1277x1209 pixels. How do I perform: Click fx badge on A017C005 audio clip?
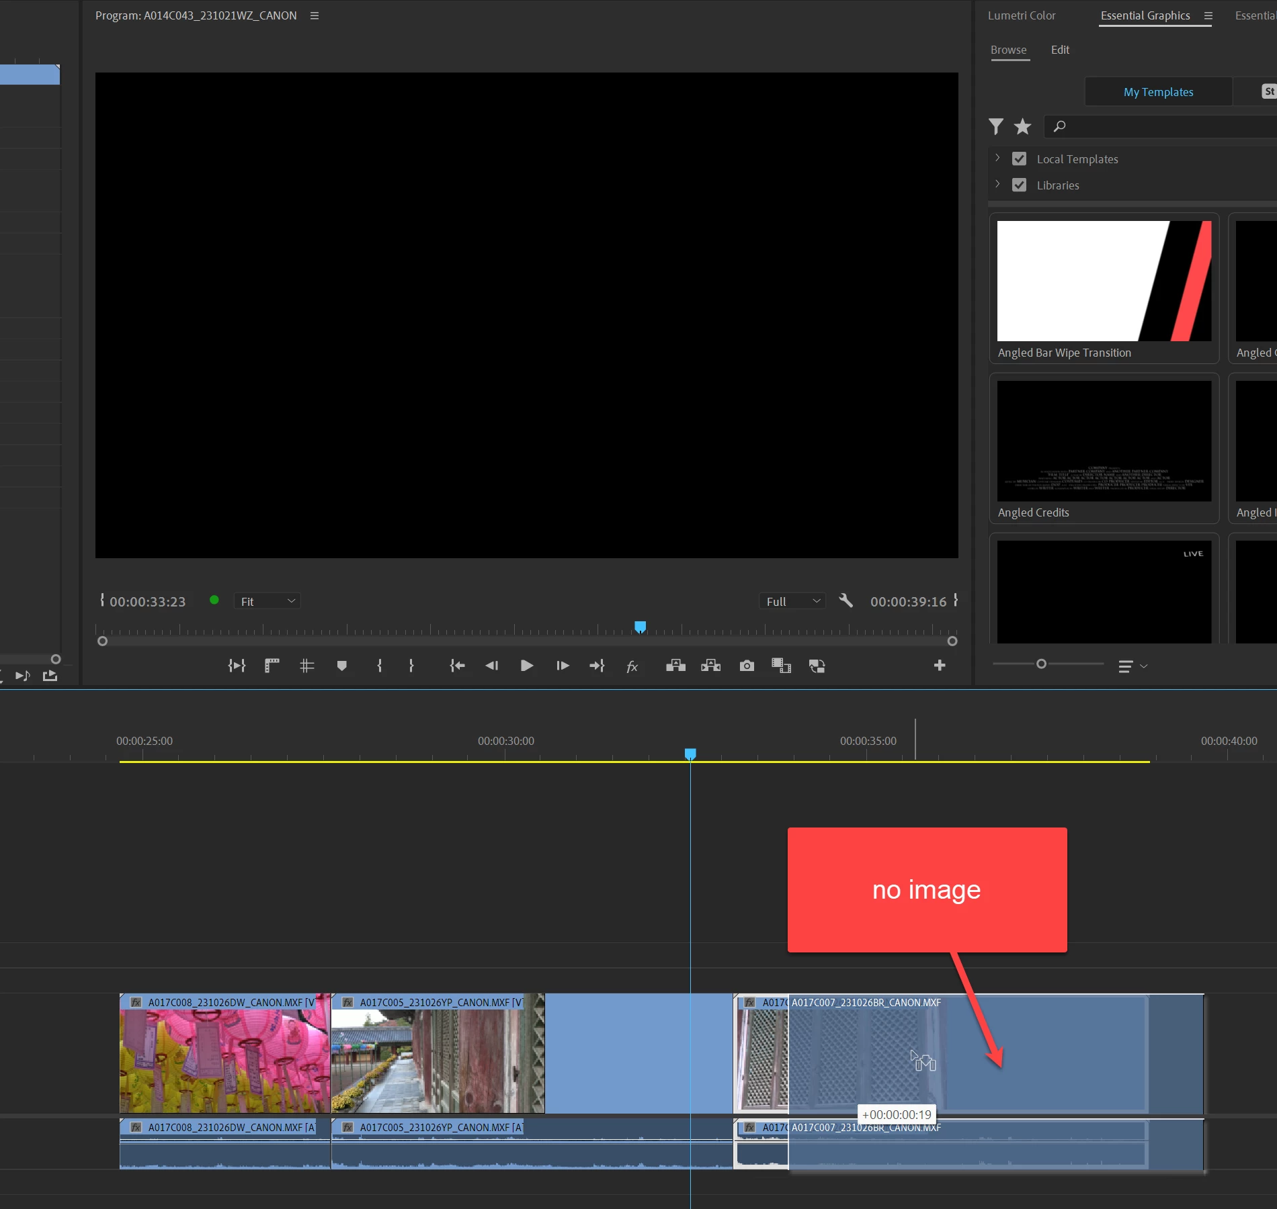(347, 1128)
